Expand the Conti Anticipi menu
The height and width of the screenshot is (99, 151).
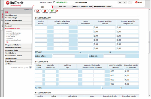(18, 18)
